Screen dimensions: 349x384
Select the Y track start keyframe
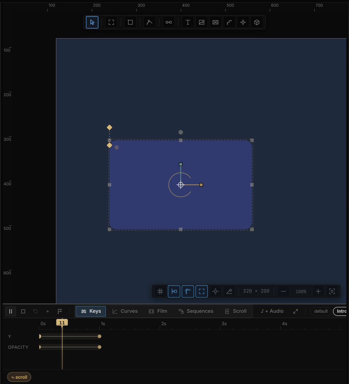coord(40,336)
